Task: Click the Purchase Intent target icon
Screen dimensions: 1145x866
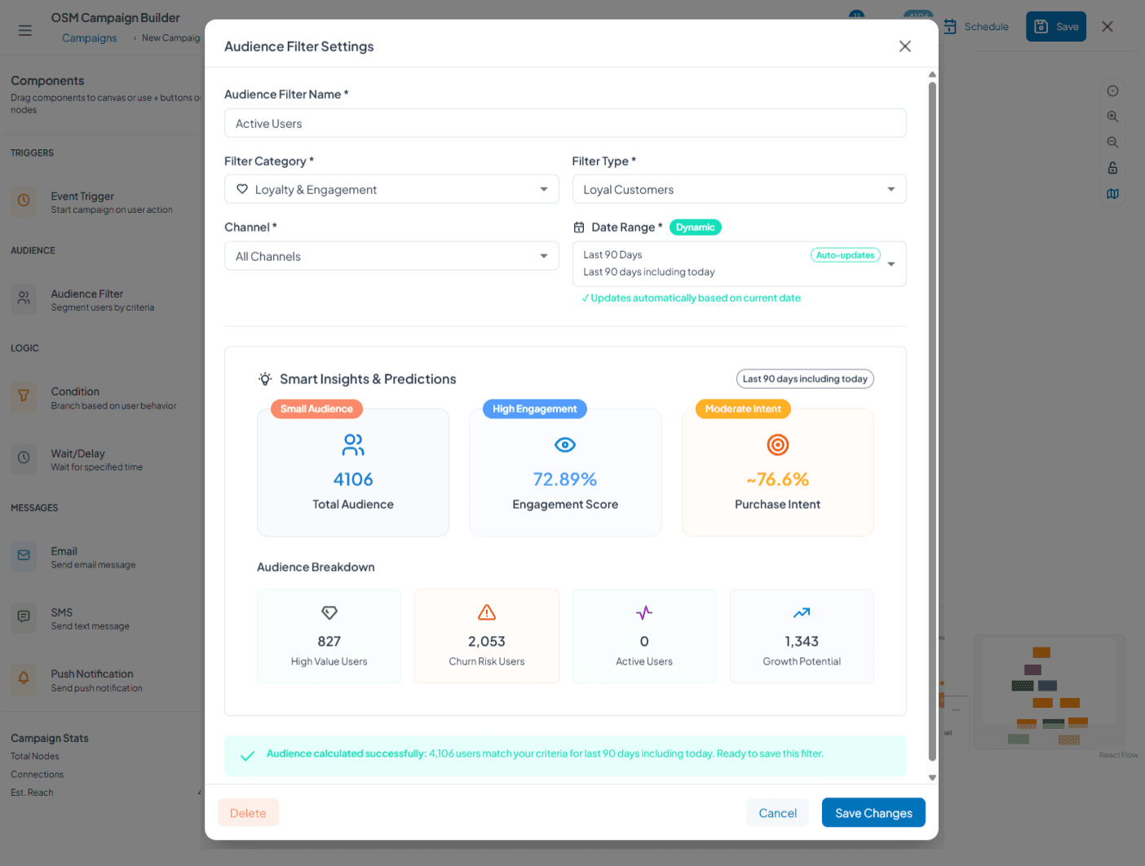Action: (x=778, y=444)
